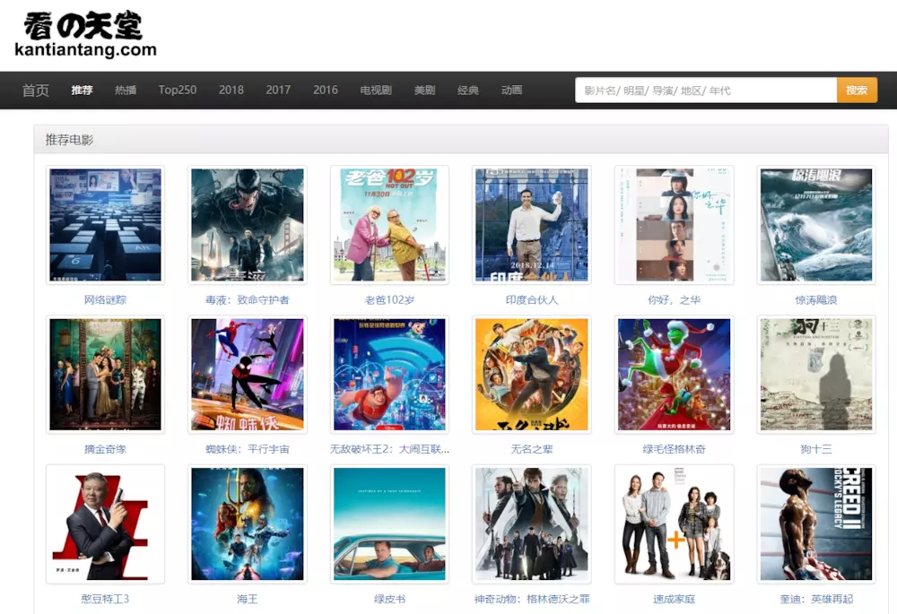Open the 老爸102岁 poster thumbnail

pyautogui.click(x=389, y=225)
